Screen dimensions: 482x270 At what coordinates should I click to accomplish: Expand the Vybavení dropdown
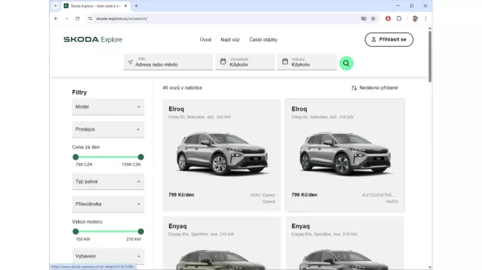pyautogui.click(x=108, y=256)
